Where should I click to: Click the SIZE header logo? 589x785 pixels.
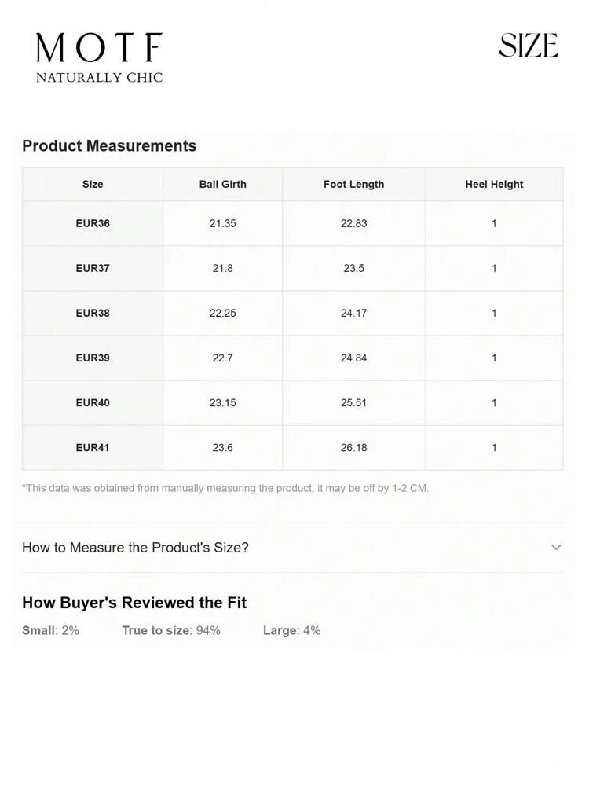528,46
